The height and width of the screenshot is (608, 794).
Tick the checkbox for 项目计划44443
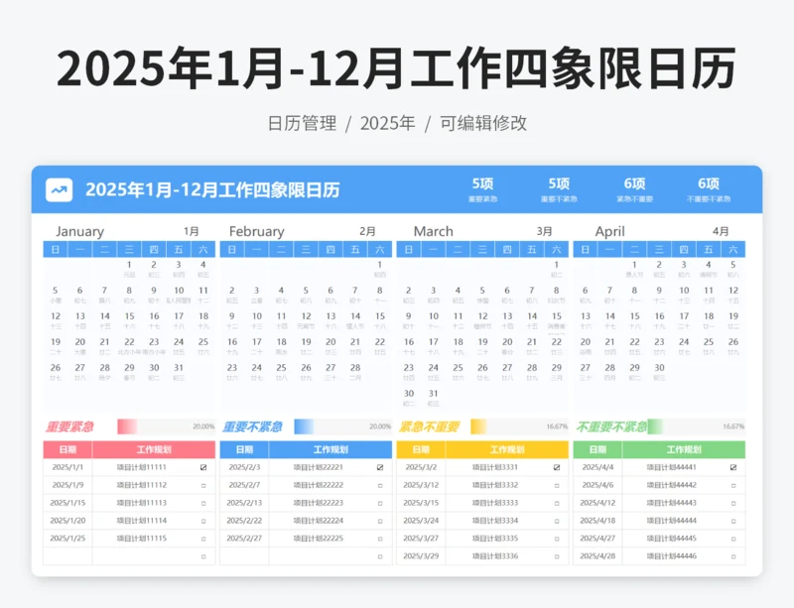(x=733, y=503)
